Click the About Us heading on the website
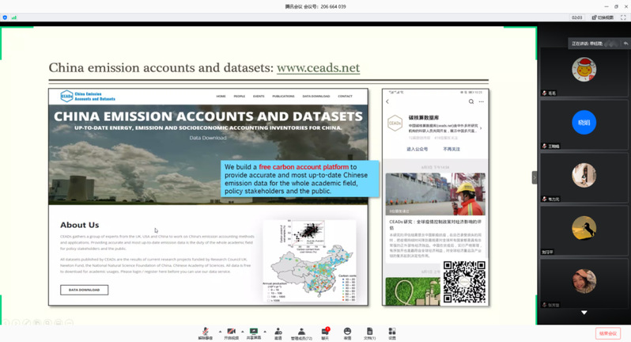 tap(80, 225)
